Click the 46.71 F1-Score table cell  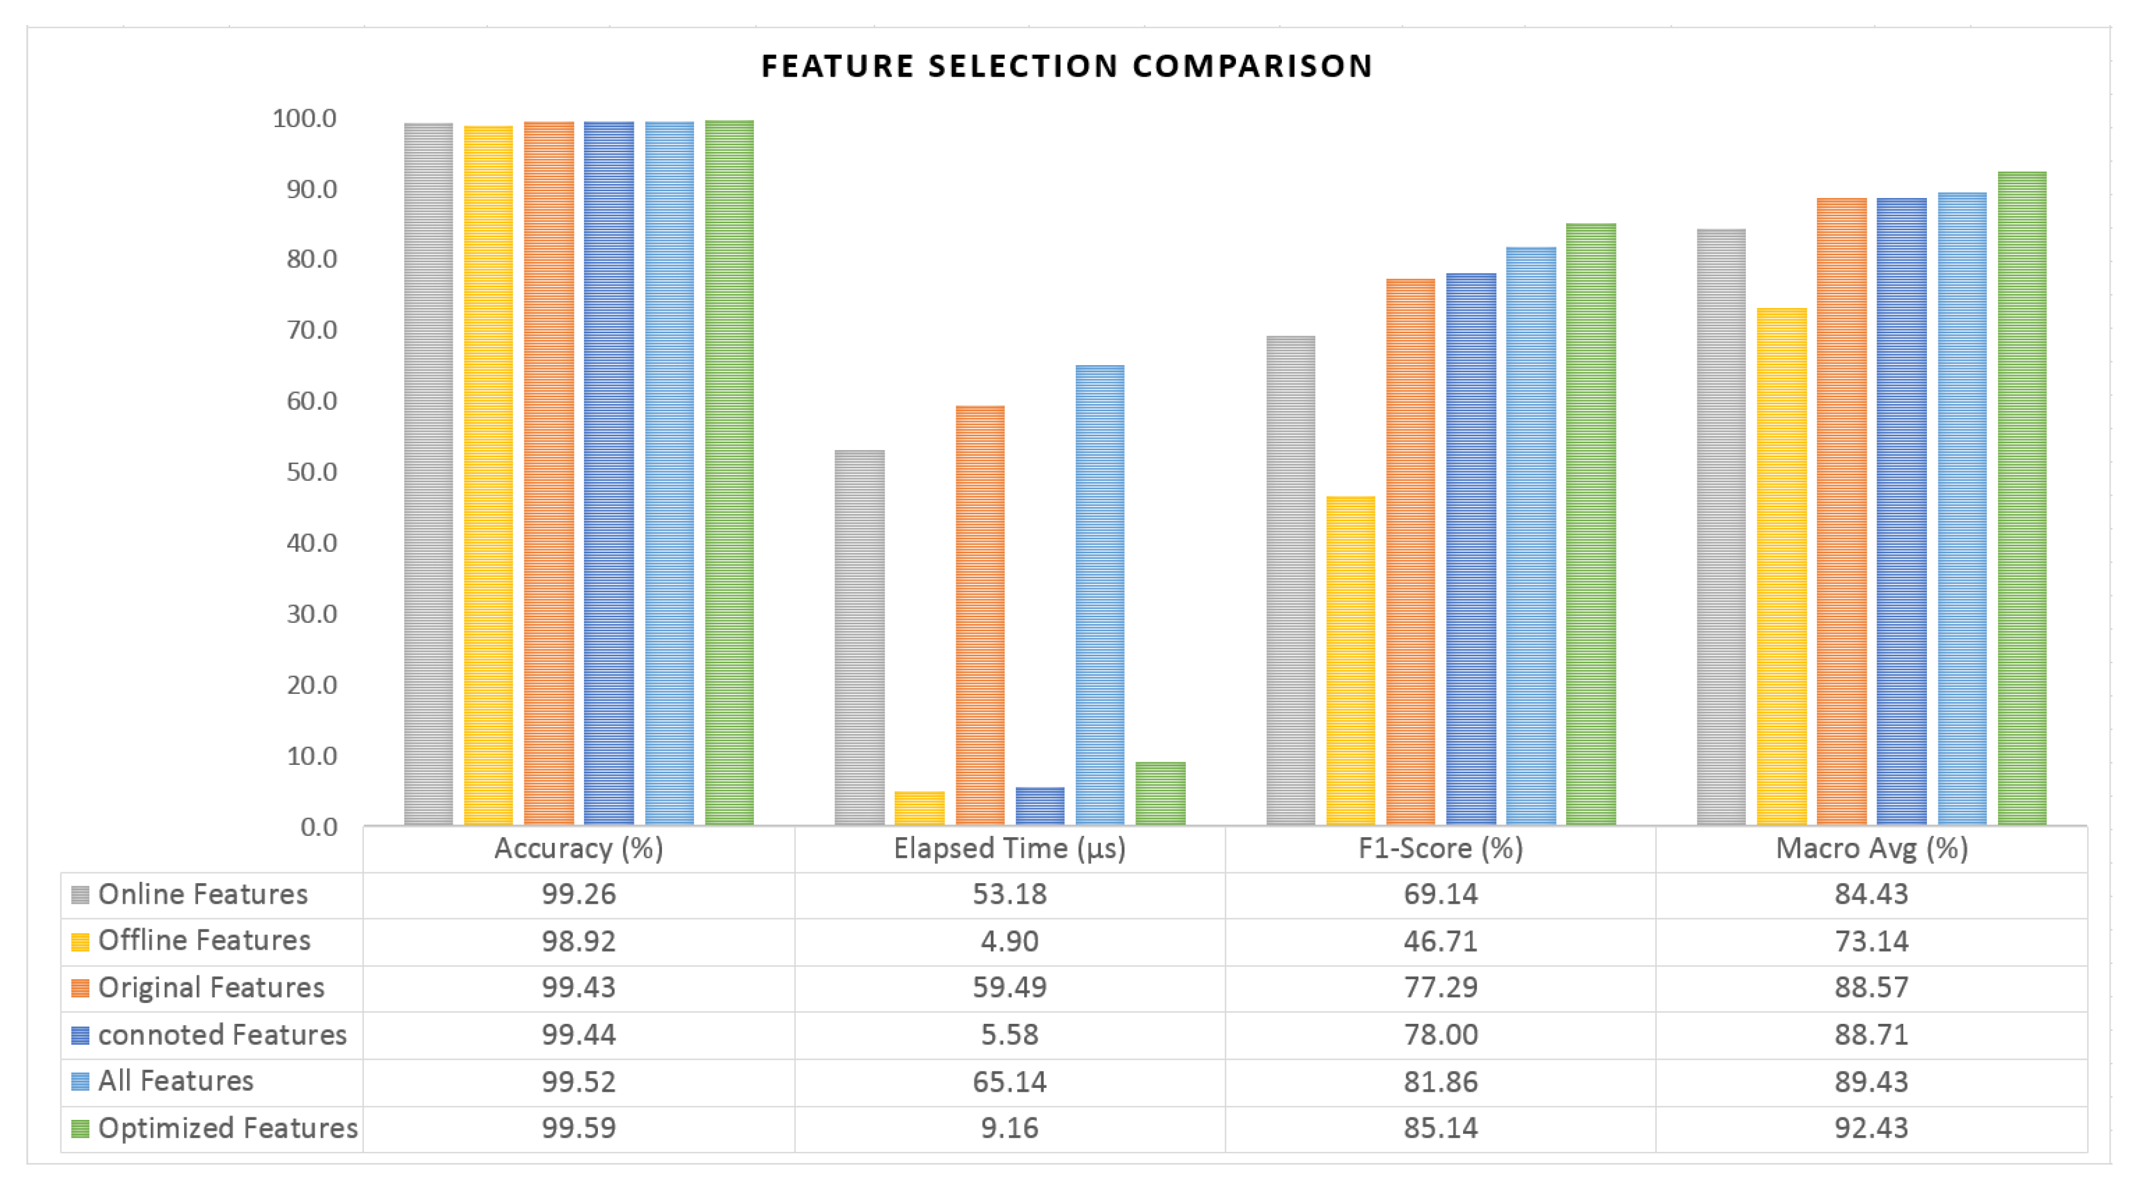1440,942
